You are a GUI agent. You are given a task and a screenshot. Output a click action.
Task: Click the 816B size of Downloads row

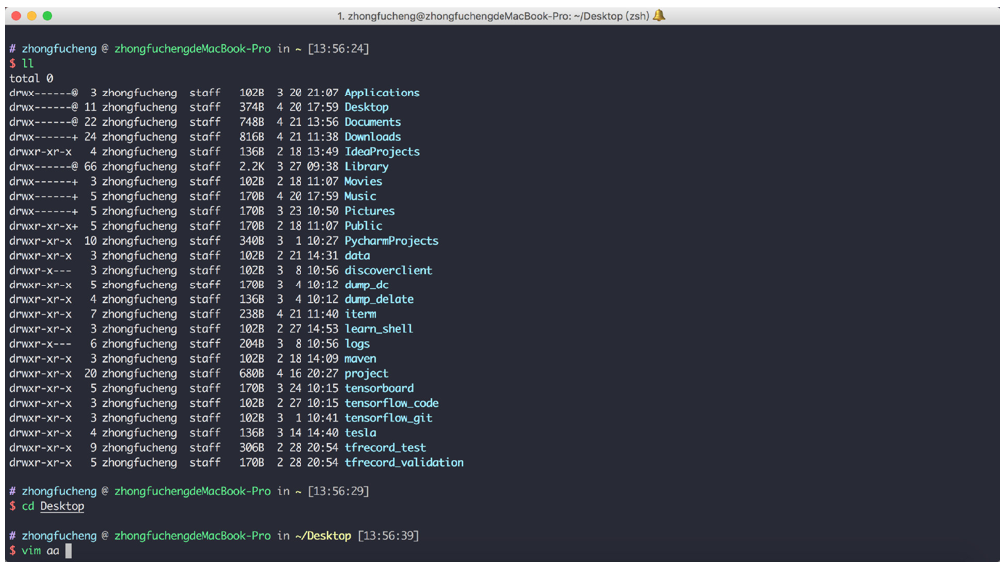(x=252, y=137)
